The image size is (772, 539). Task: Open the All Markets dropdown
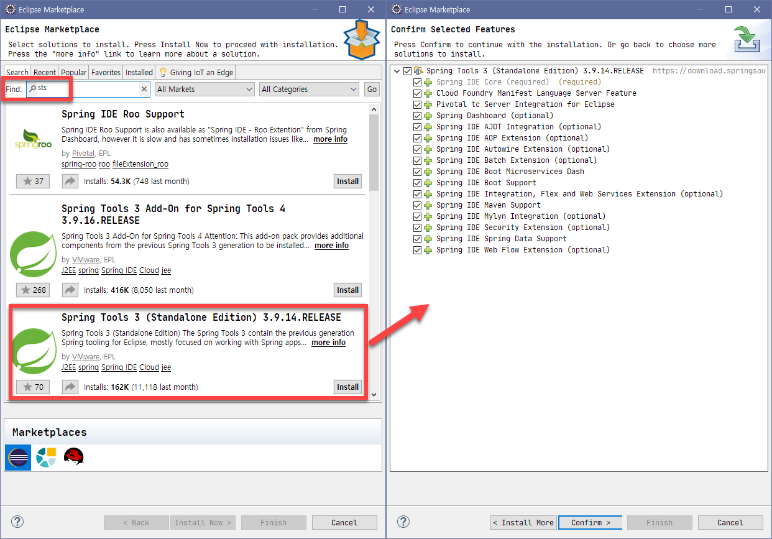point(204,90)
